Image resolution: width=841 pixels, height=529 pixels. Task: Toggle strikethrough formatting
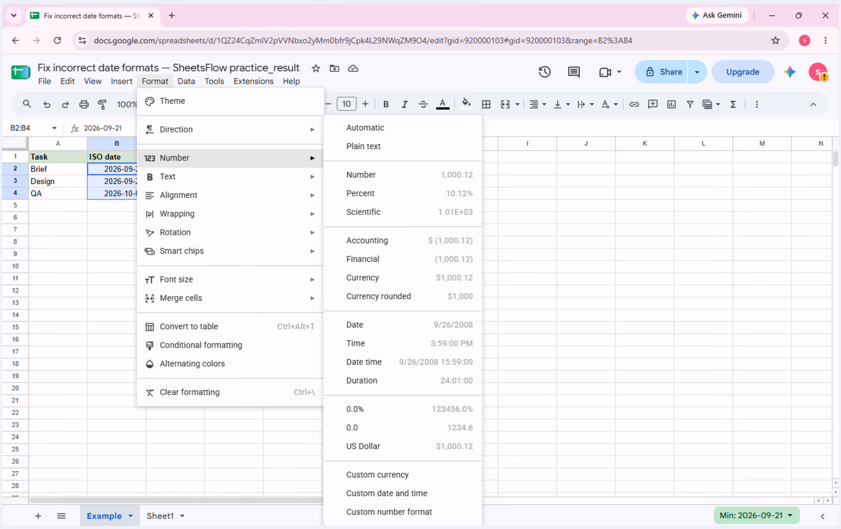tap(423, 104)
